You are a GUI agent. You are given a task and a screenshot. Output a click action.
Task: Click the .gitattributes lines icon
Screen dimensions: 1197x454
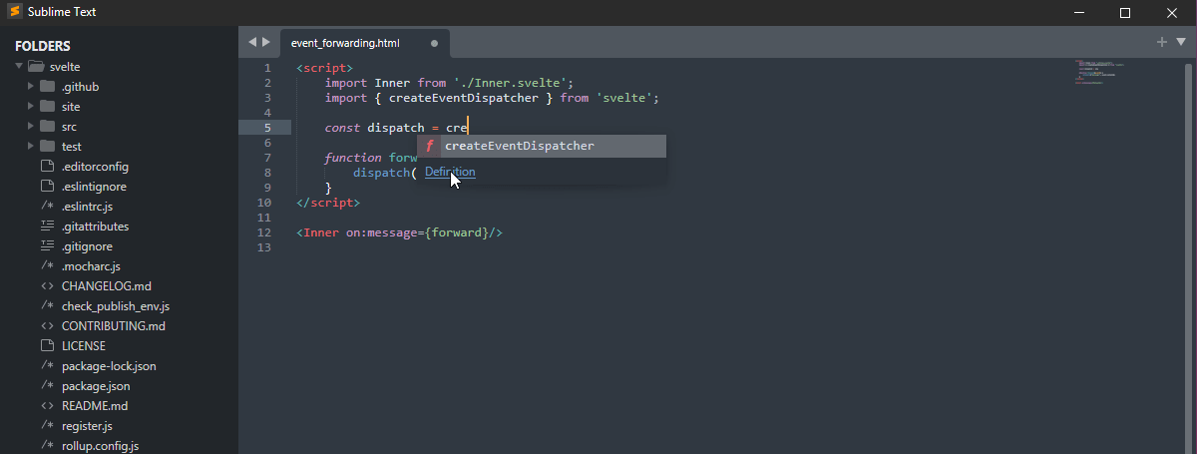click(x=47, y=226)
